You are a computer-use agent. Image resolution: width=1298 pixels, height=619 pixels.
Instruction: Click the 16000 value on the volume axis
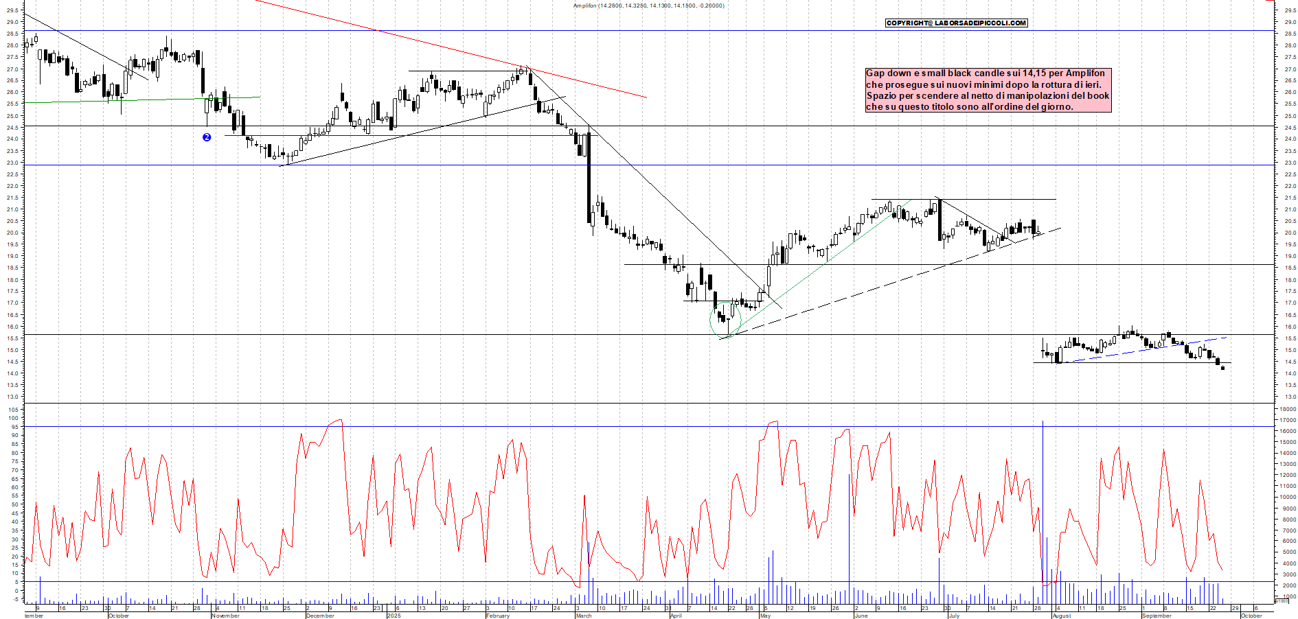[x=1288, y=431]
